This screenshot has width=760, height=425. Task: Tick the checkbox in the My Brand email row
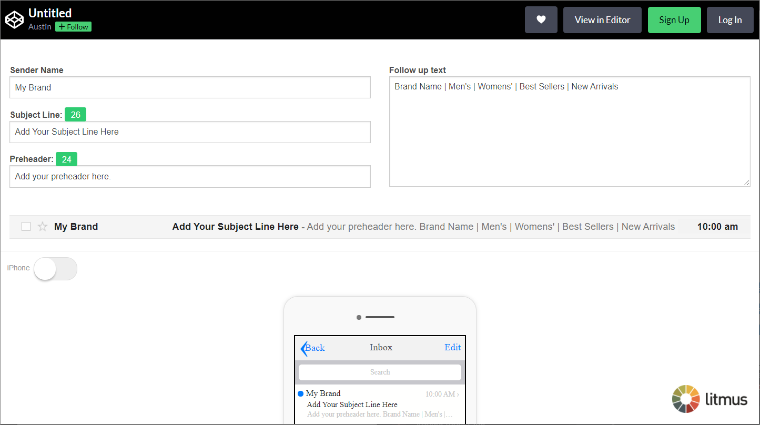26,227
